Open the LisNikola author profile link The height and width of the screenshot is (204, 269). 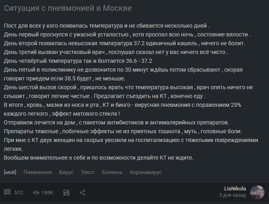point(235,188)
